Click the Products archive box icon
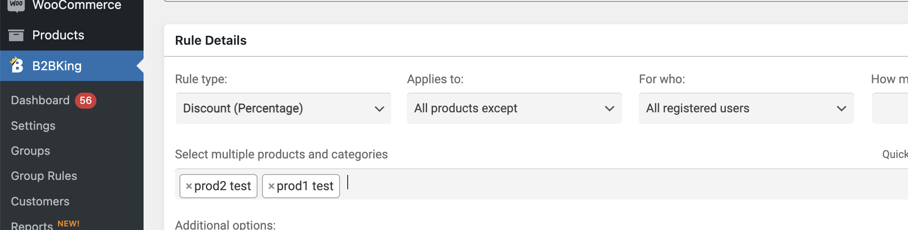Image resolution: width=908 pixels, height=230 pixels. tap(16, 35)
